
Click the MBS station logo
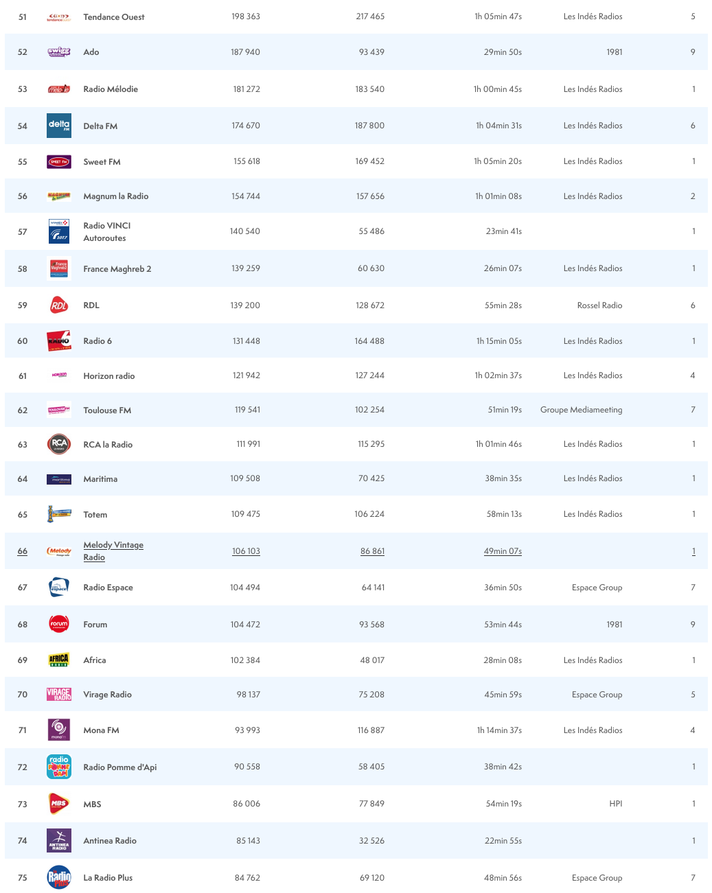click(59, 804)
